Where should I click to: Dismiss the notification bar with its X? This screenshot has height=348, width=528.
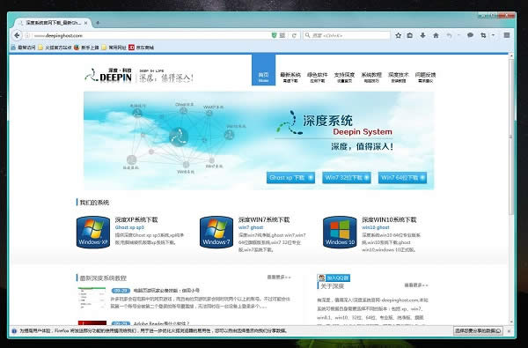pos(509,331)
